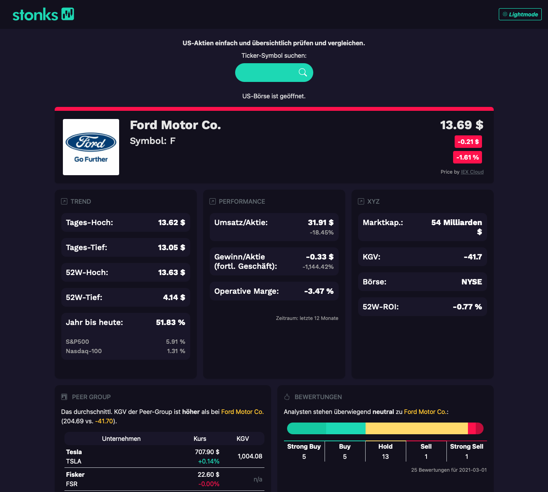Click the KGV -41.7 row
The width and height of the screenshot is (548, 492).
click(x=423, y=257)
